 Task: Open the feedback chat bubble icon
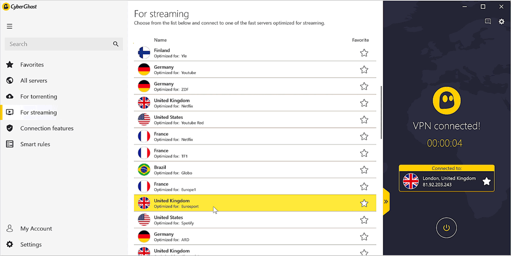tap(487, 21)
